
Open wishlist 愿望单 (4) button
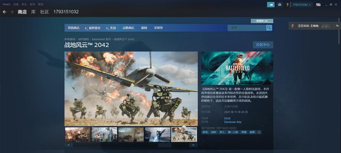[x=262, y=21]
